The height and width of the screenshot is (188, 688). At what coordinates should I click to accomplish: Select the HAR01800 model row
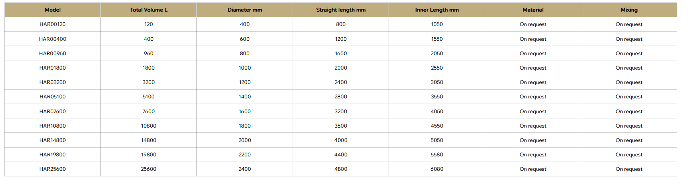tap(52, 68)
